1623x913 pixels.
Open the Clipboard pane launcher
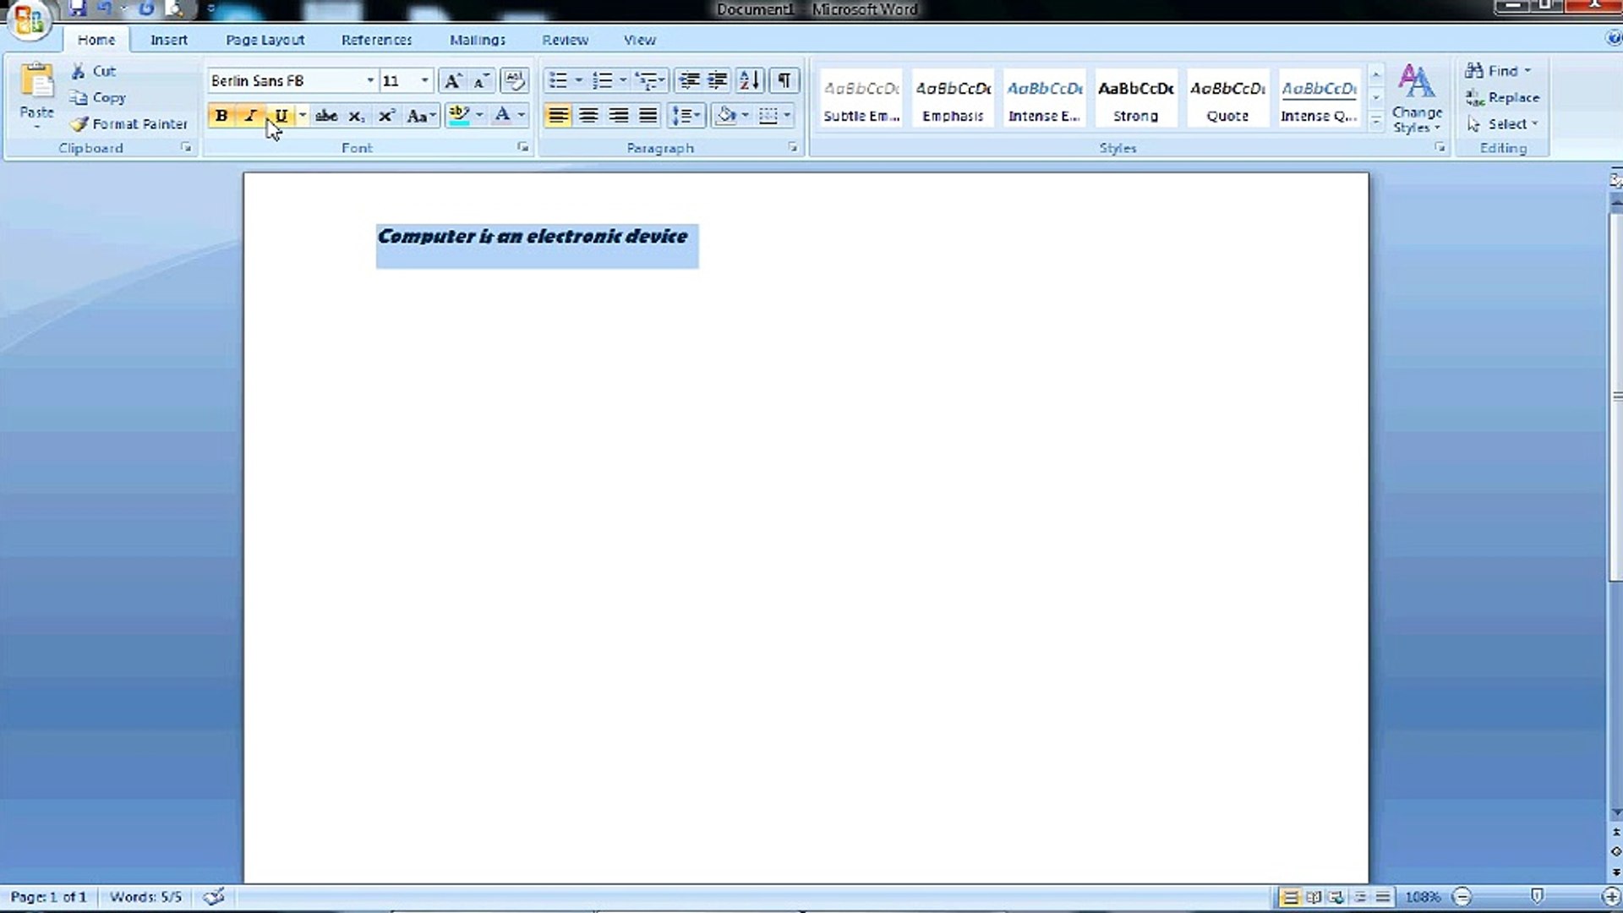(x=186, y=147)
